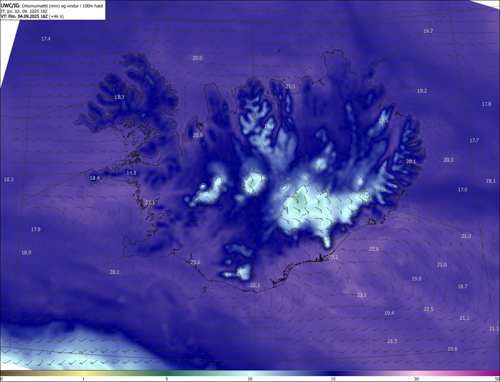This screenshot has width=500, height=382.
Task: Select the 18.7 value label
Action: pos(462,286)
